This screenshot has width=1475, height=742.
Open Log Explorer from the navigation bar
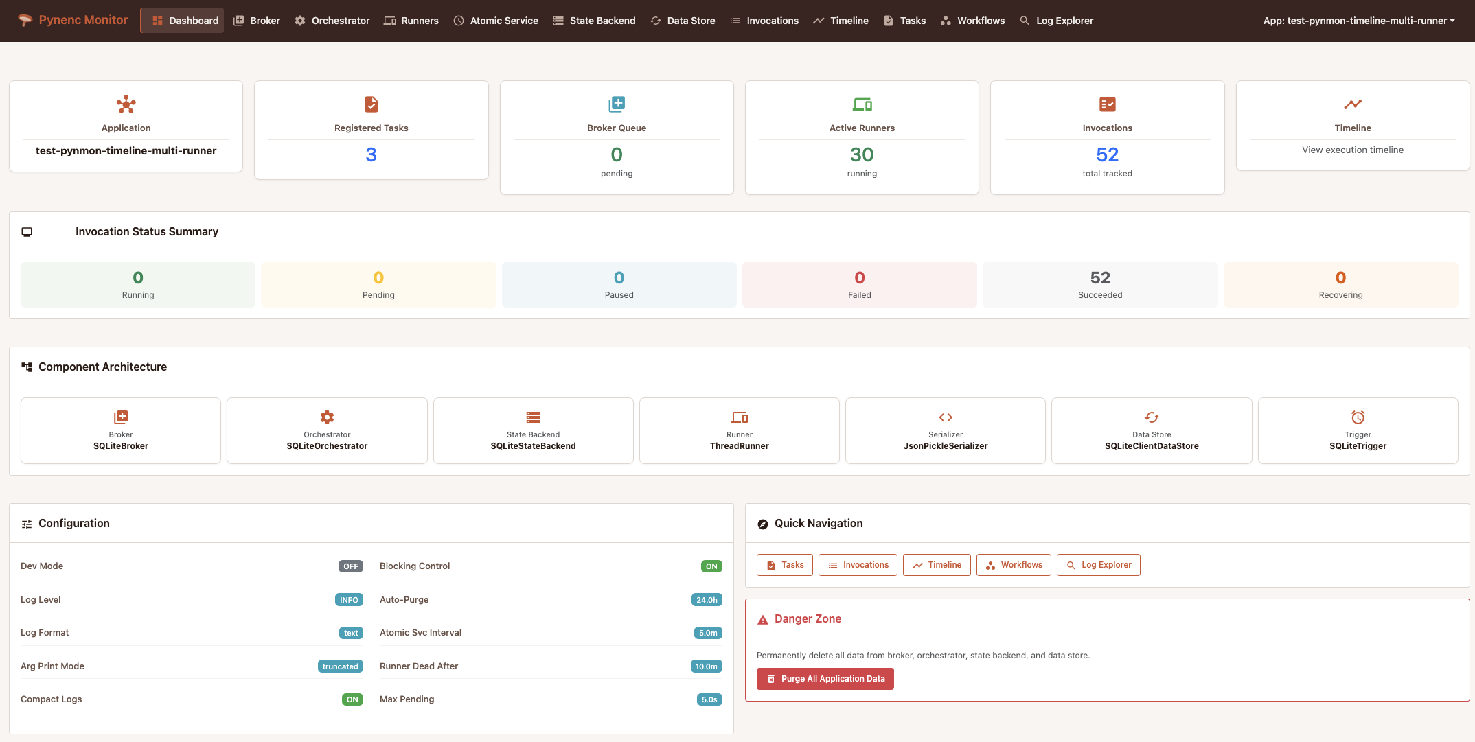(1057, 21)
